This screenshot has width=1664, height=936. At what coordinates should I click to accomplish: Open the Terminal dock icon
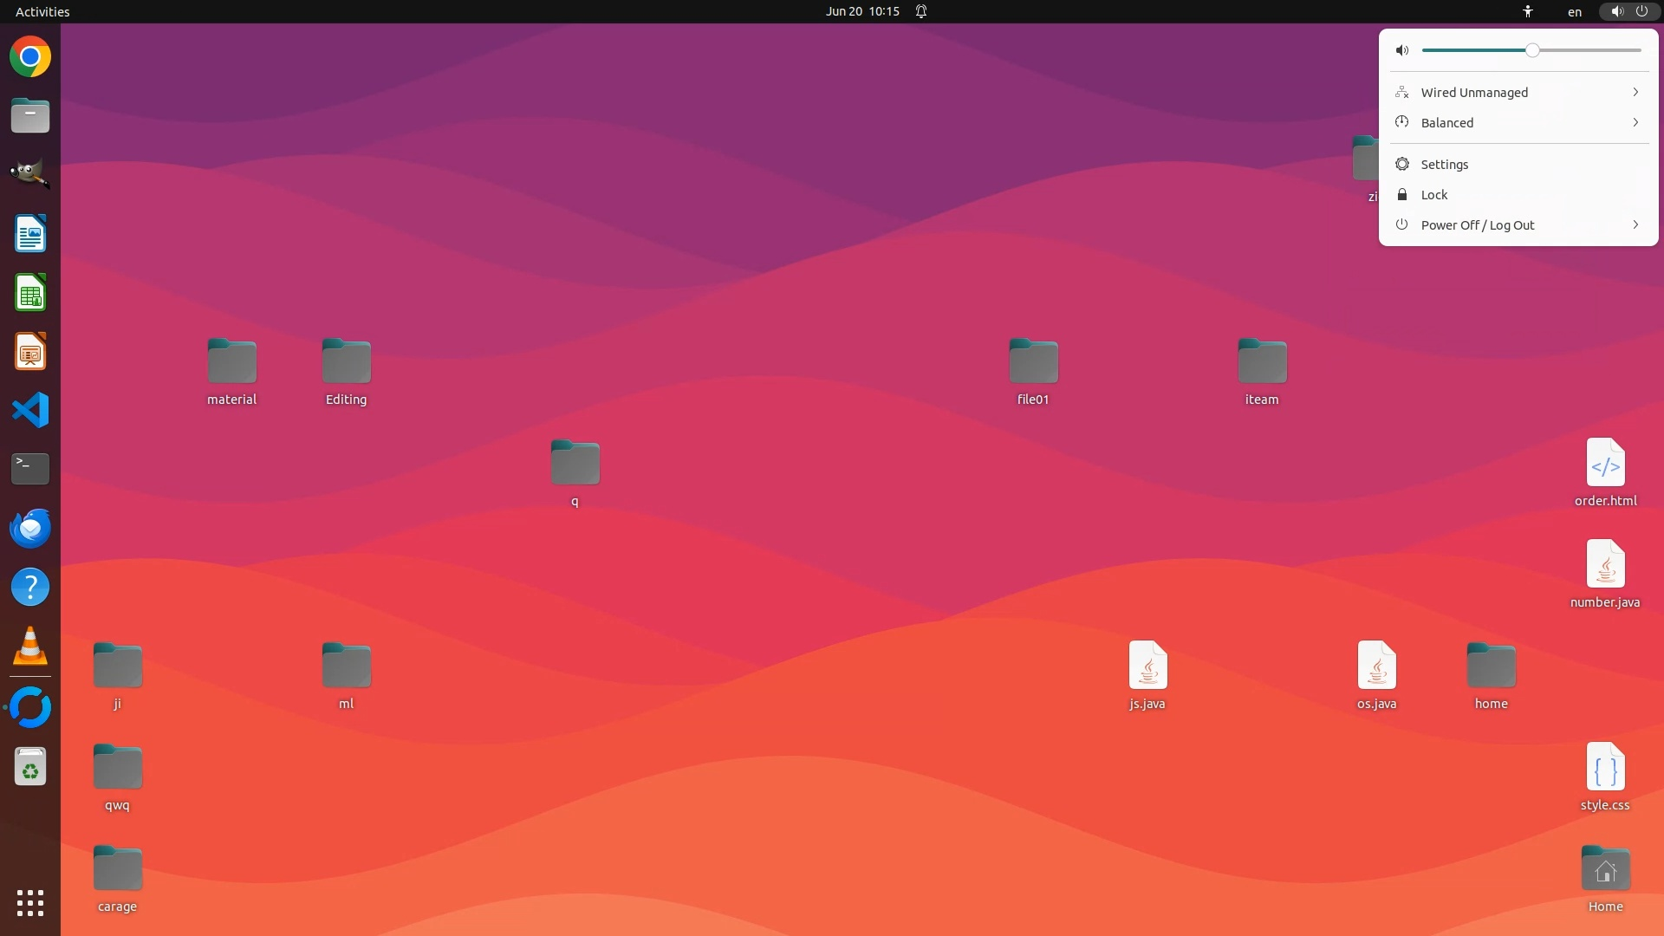click(30, 469)
